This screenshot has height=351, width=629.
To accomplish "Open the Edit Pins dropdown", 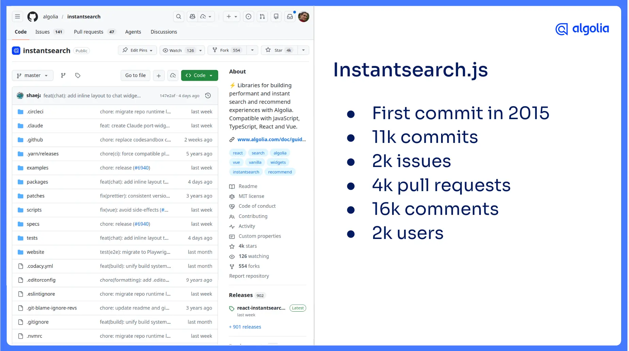I will [138, 50].
